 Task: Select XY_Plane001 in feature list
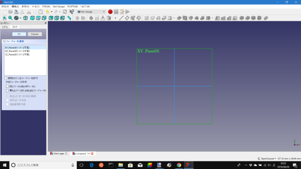click(25, 47)
